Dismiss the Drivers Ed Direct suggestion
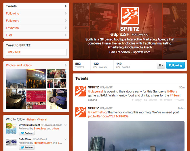 tap(65, 125)
